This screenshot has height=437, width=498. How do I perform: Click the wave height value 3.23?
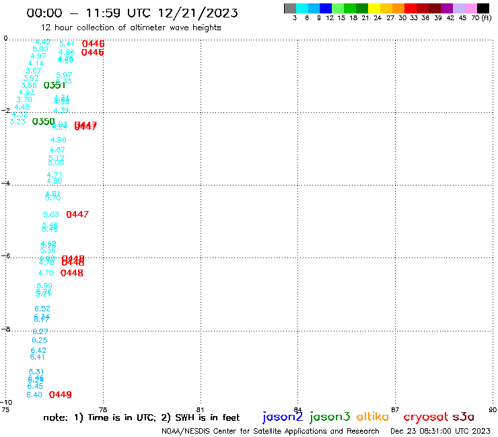coord(17,122)
